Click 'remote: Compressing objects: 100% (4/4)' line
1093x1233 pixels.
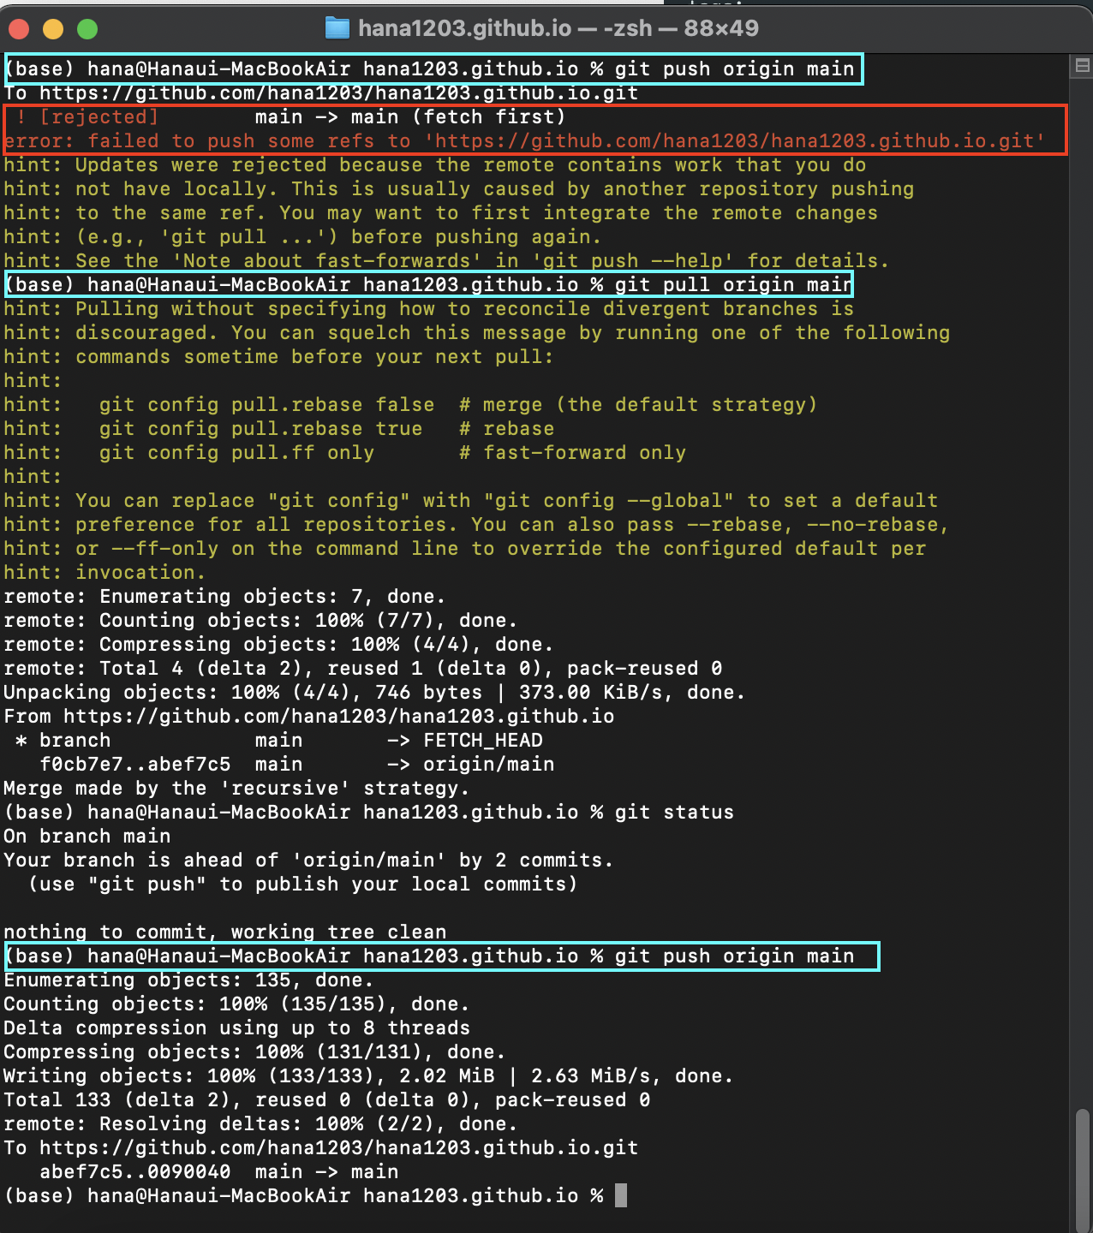click(x=278, y=644)
